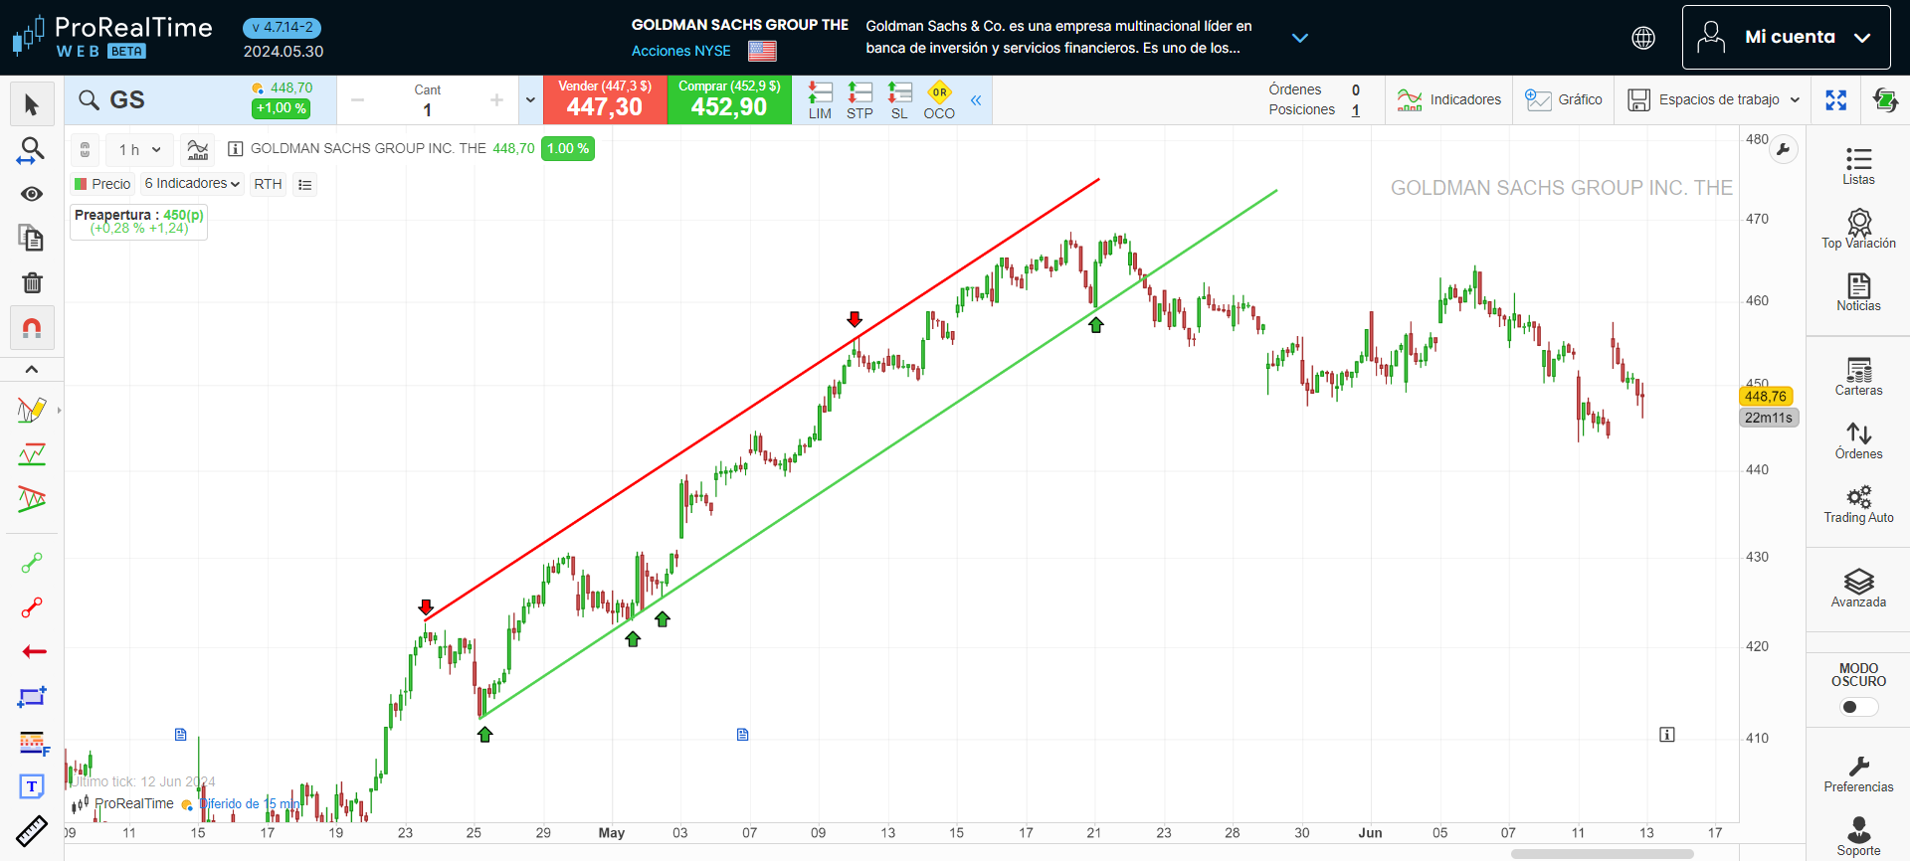1910x861 pixels.
Task: Click the red Vender sell button
Action: 605,99
